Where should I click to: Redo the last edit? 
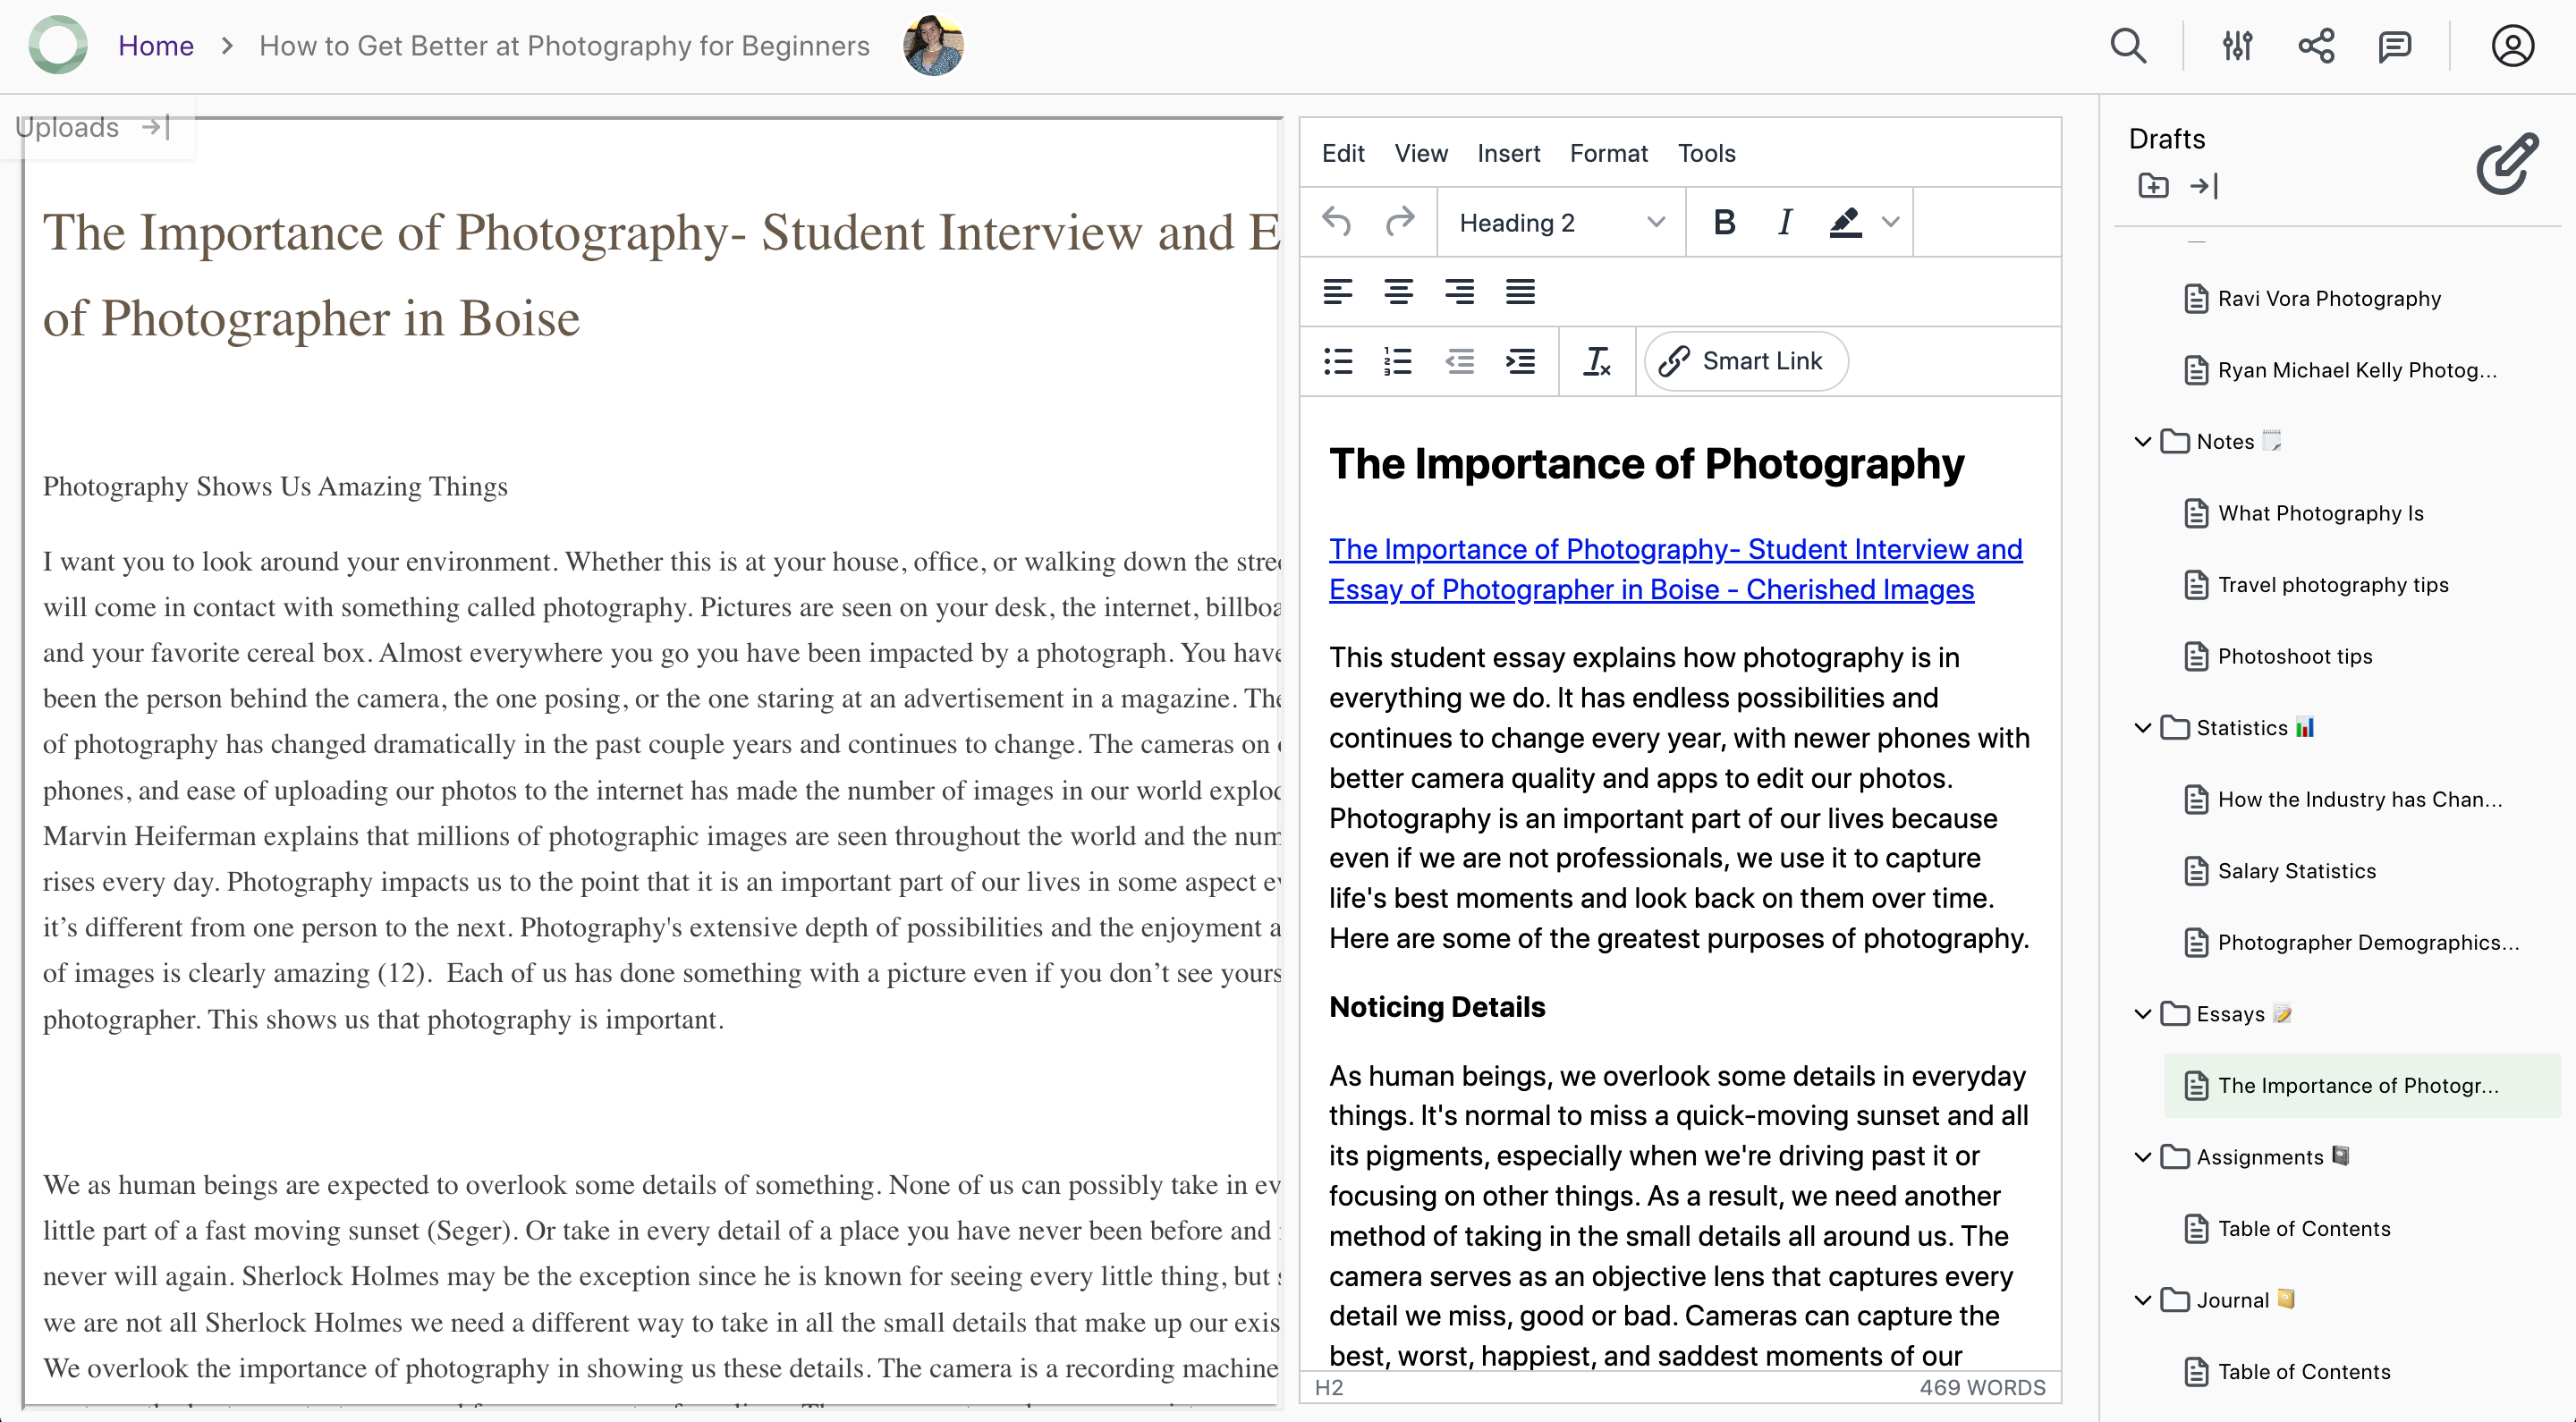click(1400, 222)
